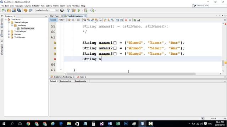Toggle Rectangular Selection editor icon
This screenshot has width=227, height=127.
(x=100, y=20)
